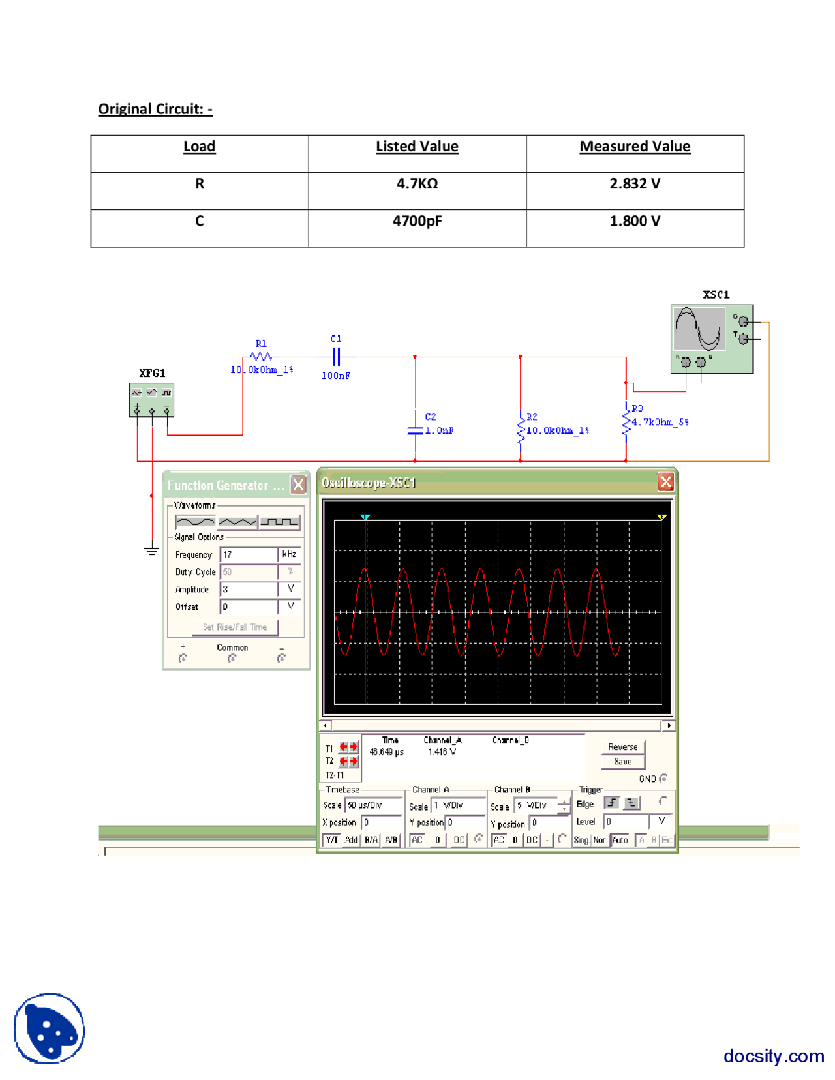Viewport: 835px width, 1080px height.
Task: Click the Channel A terminal indicator
Action: point(478,839)
